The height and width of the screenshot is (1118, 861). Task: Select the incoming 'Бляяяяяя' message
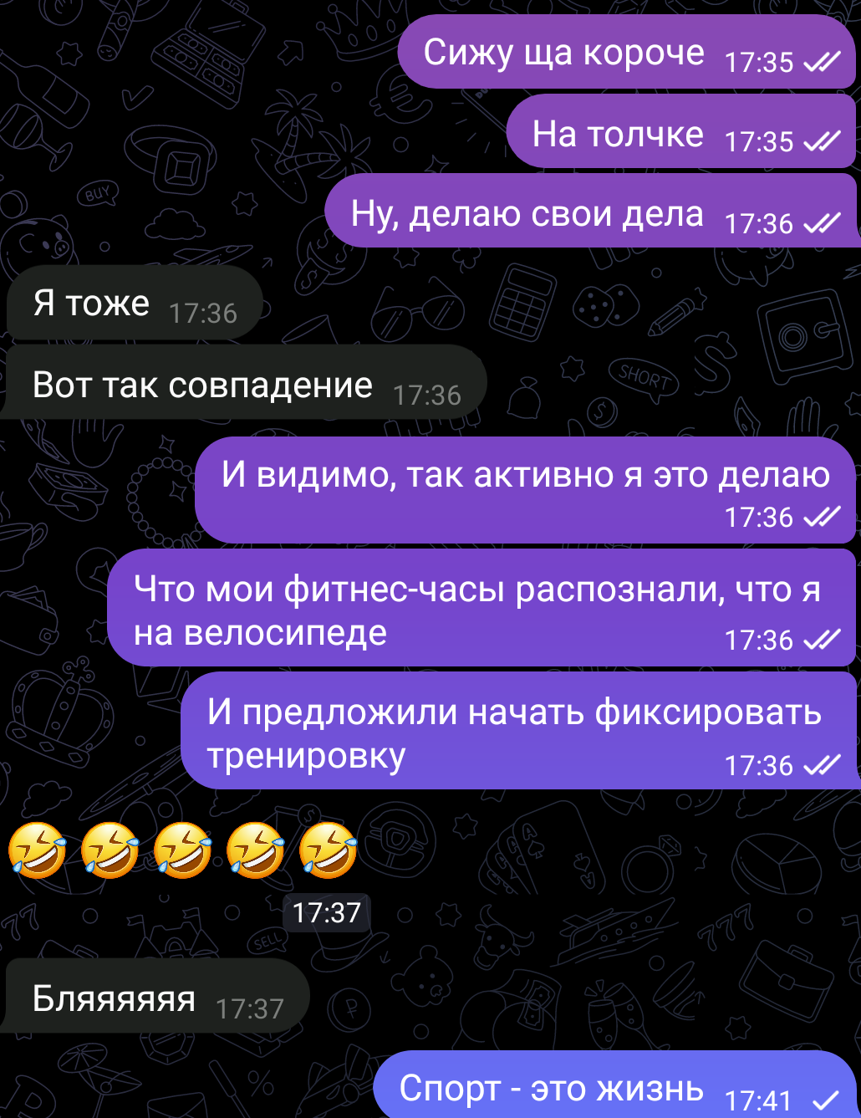coord(157,997)
